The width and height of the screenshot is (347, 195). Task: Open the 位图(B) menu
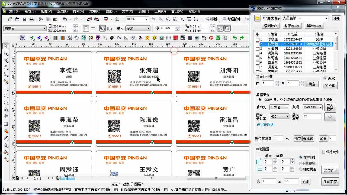coord(111,11)
